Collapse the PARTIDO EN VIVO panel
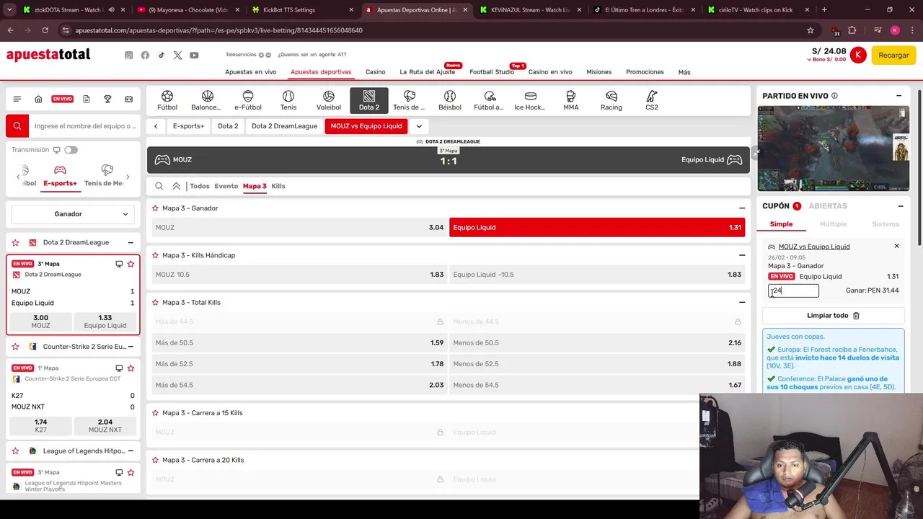The width and height of the screenshot is (923, 519). [x=898, y=96]
